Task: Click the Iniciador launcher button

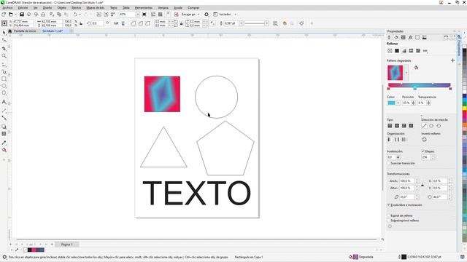Action: pyautogui.click(x=222, y=15)
